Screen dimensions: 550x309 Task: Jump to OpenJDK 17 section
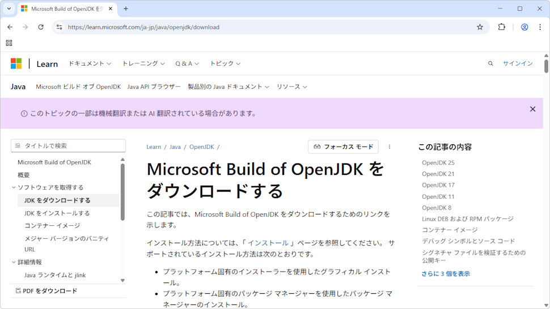click(438, 185)
